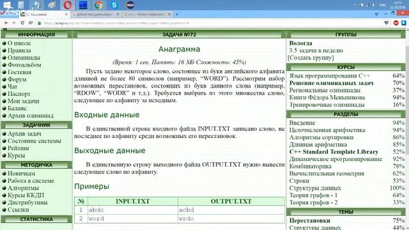Viewport: 409px width, 230px height.
Task: Open the Форум link
Action: pyautogui.click(x=17, y=79)
